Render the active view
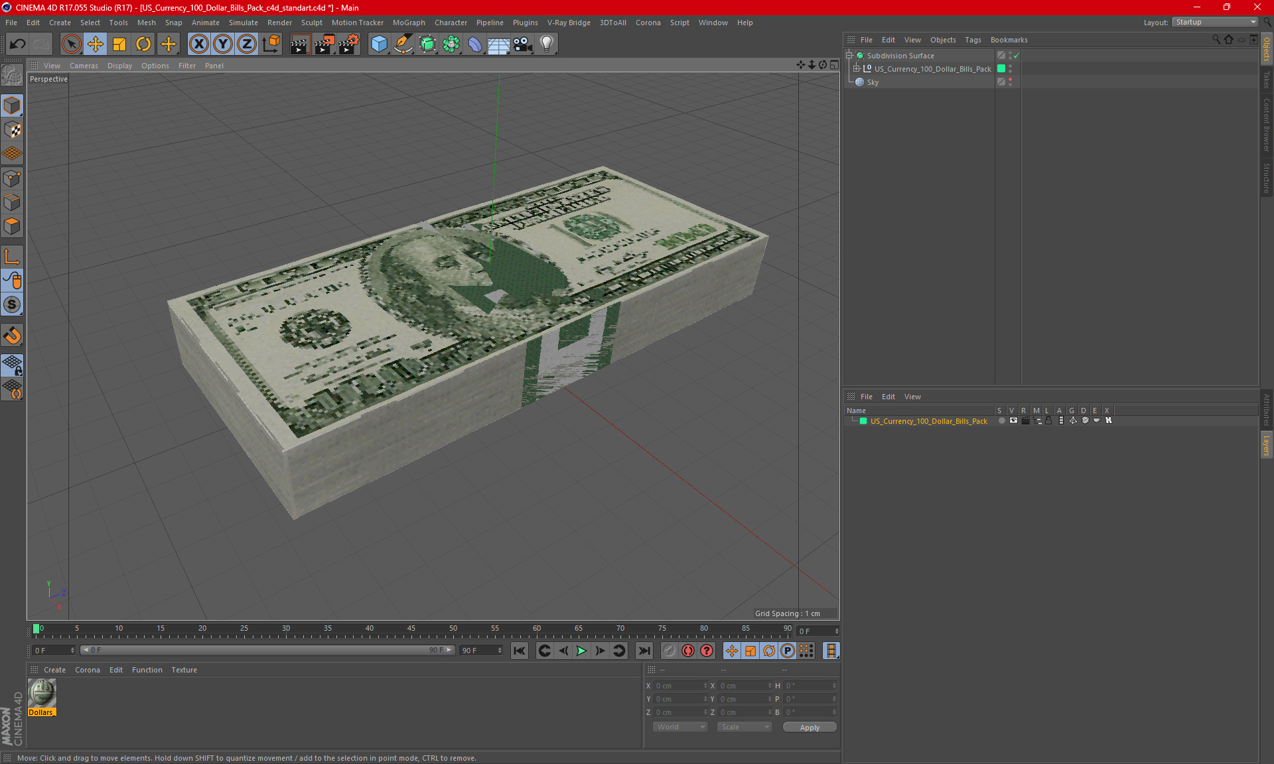Image resolution: width=1274 pixels, height=764 pixels. pos(300,44)
